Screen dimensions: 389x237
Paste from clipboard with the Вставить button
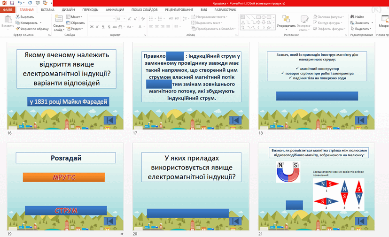[x=8, y=23]
